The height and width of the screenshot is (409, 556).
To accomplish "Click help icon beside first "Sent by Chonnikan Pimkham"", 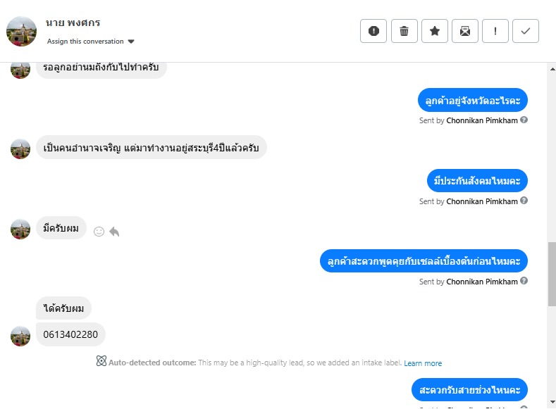I will (x=524, y=120).
